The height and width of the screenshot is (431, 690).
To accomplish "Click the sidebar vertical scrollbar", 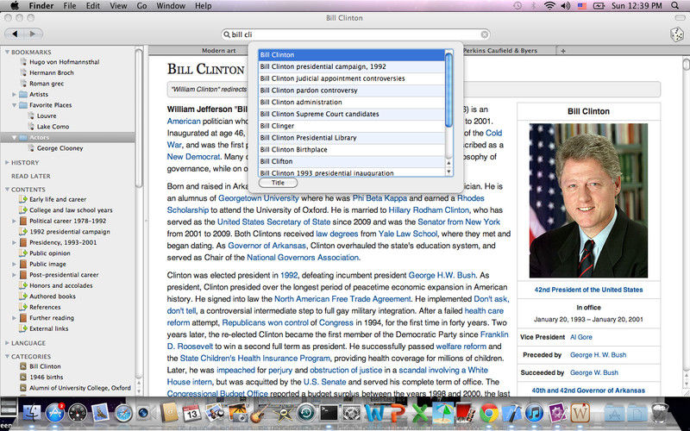I will (139, 118).
